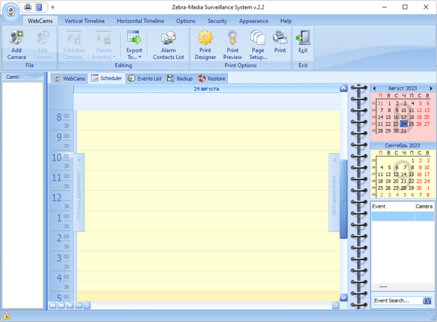Screen dimensions: 437x322
Task: Open the Appearance ribbon tab
Action: 253,21
